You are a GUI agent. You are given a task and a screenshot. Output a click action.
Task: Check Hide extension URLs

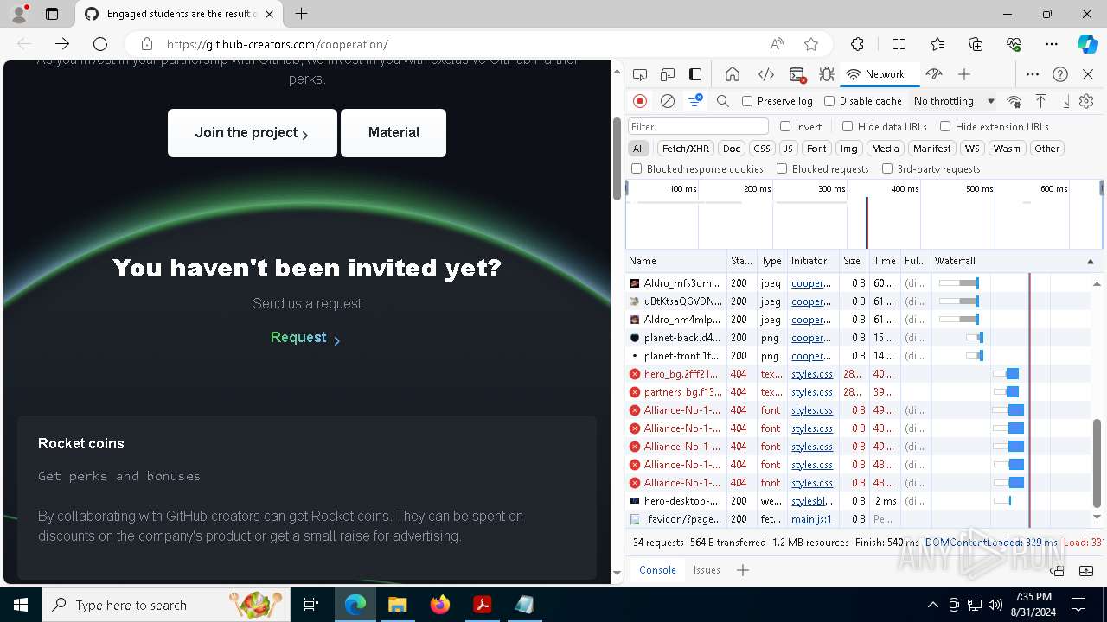[x=945, y=126]
